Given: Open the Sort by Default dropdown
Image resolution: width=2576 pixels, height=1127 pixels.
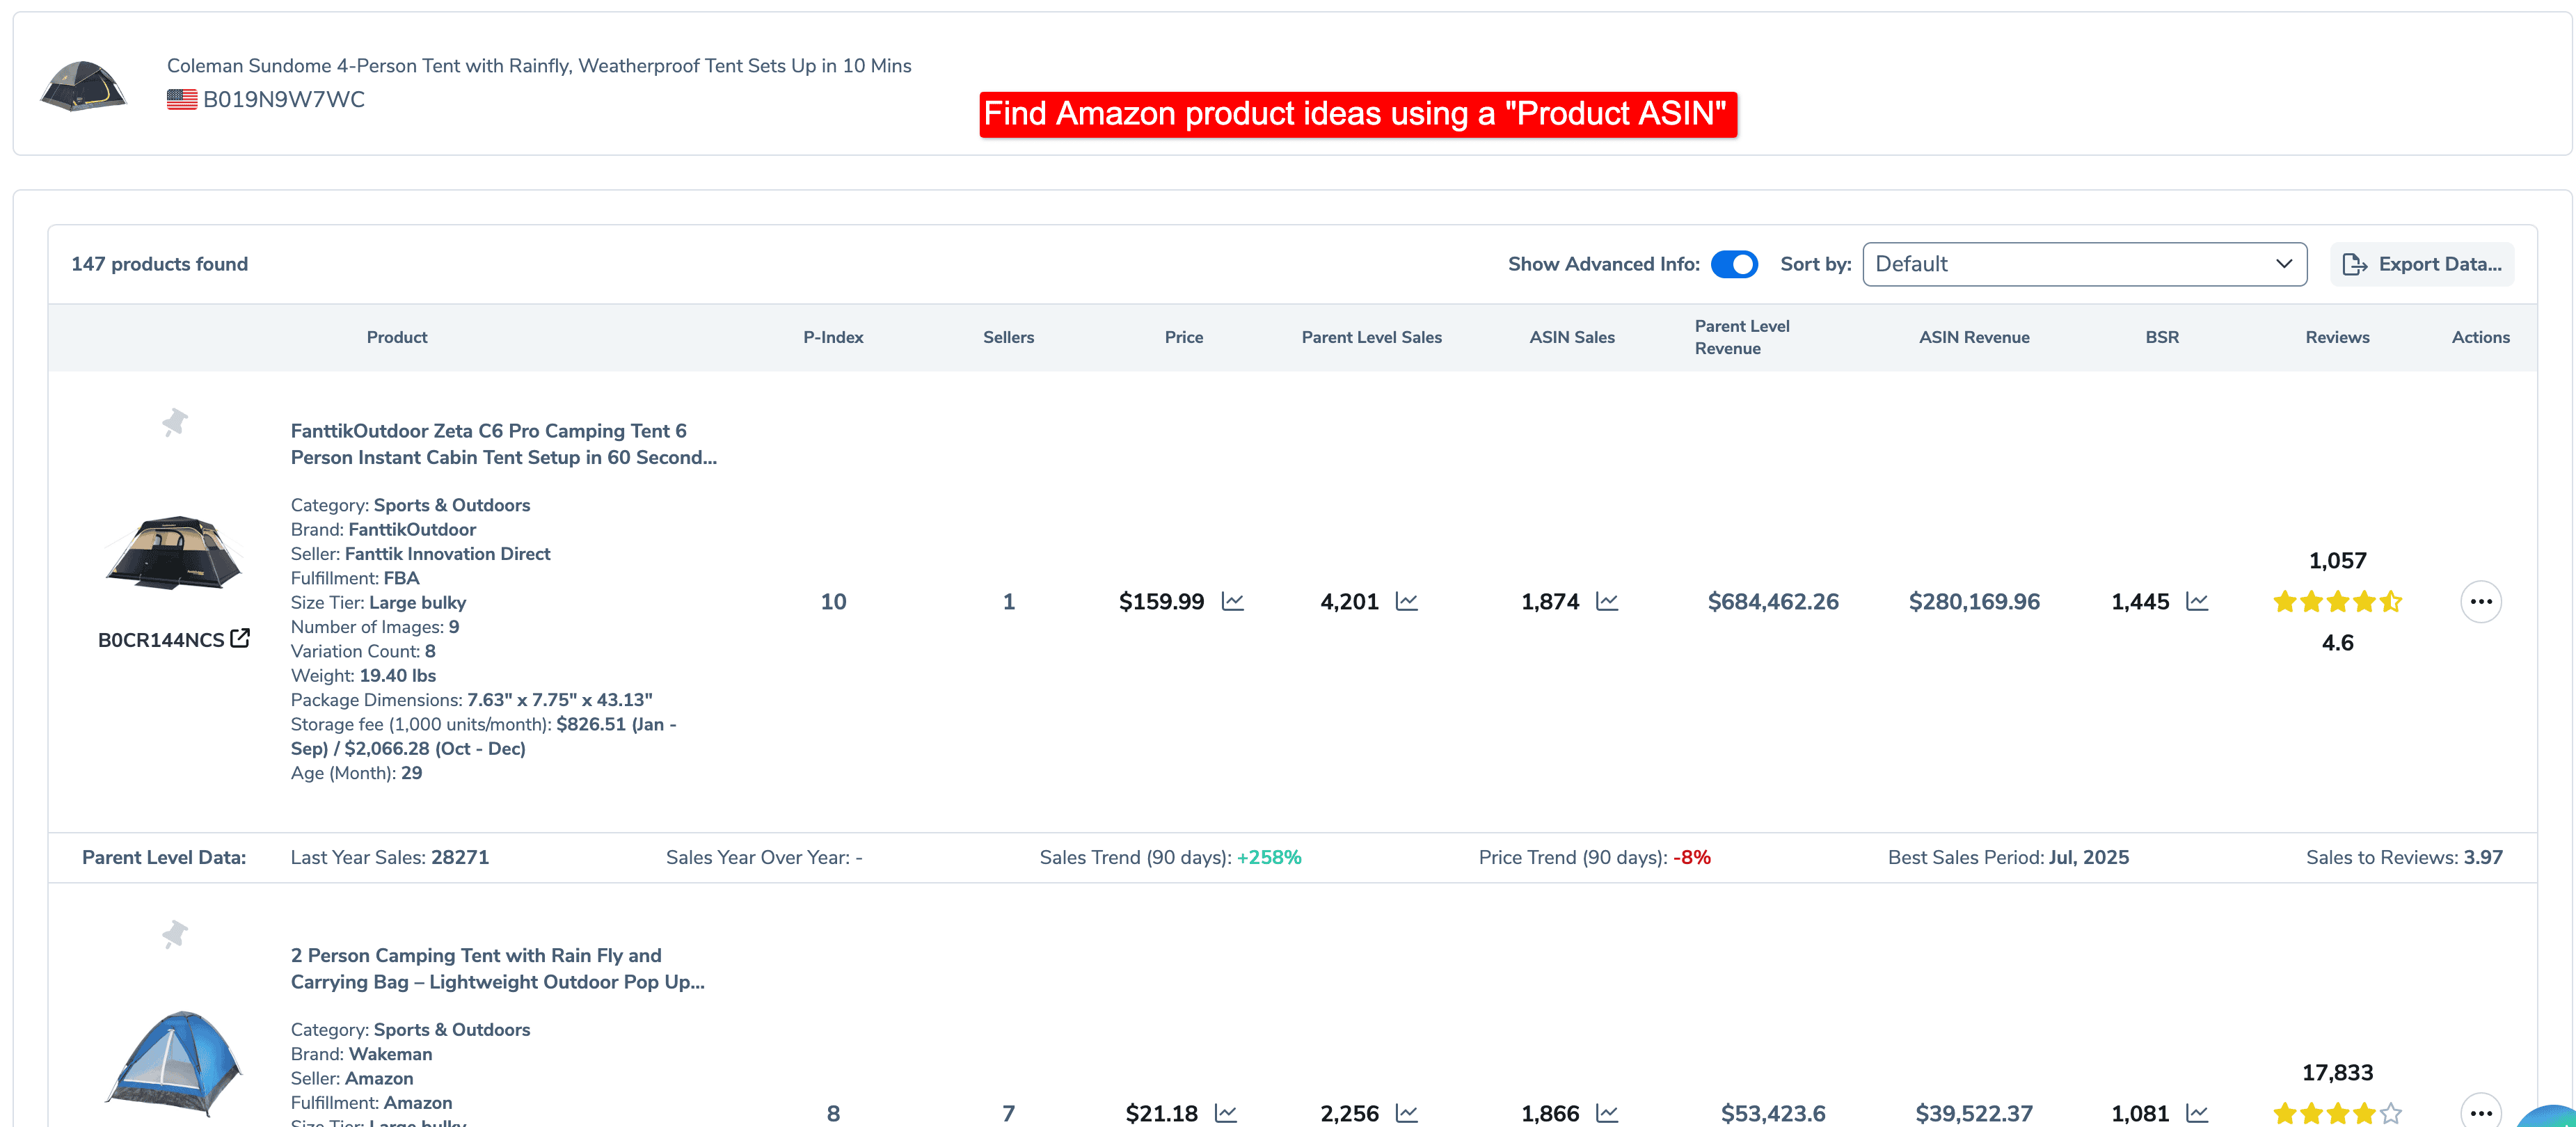Looking at the screenshot, I should [x=2084, y=264].
